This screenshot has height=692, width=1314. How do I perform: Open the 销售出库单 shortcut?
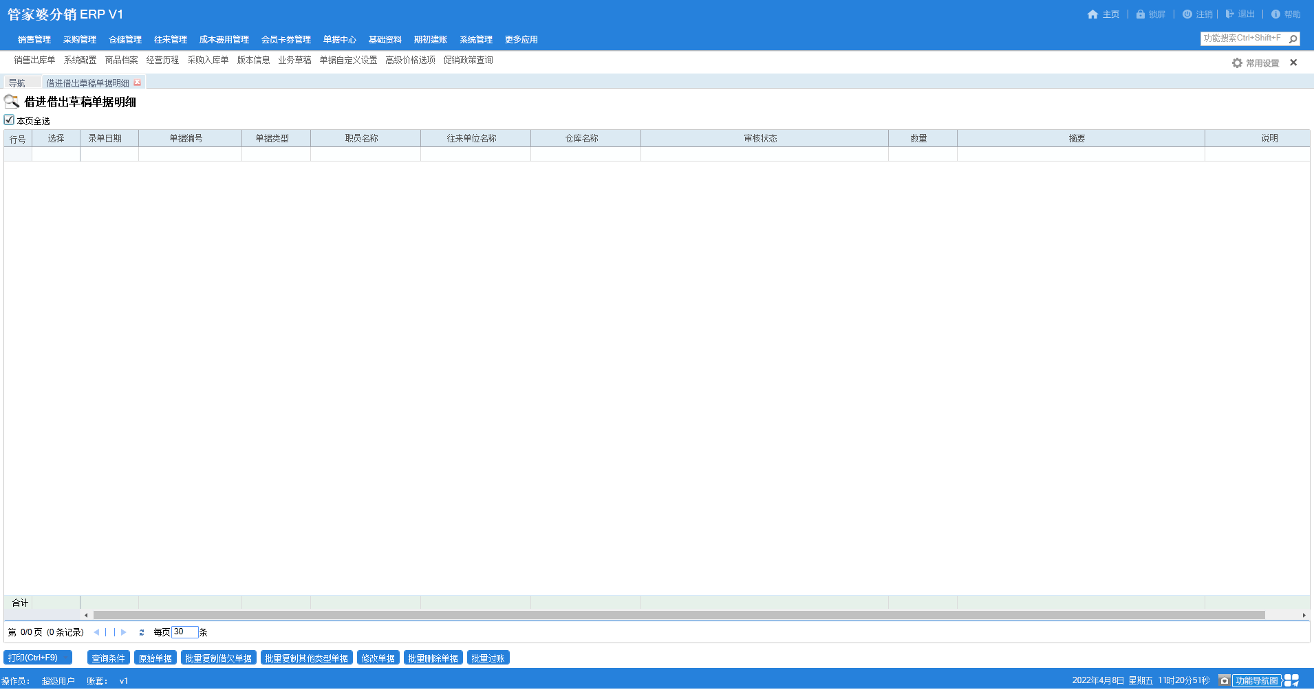pyautogui.click(x=34, y=60)
